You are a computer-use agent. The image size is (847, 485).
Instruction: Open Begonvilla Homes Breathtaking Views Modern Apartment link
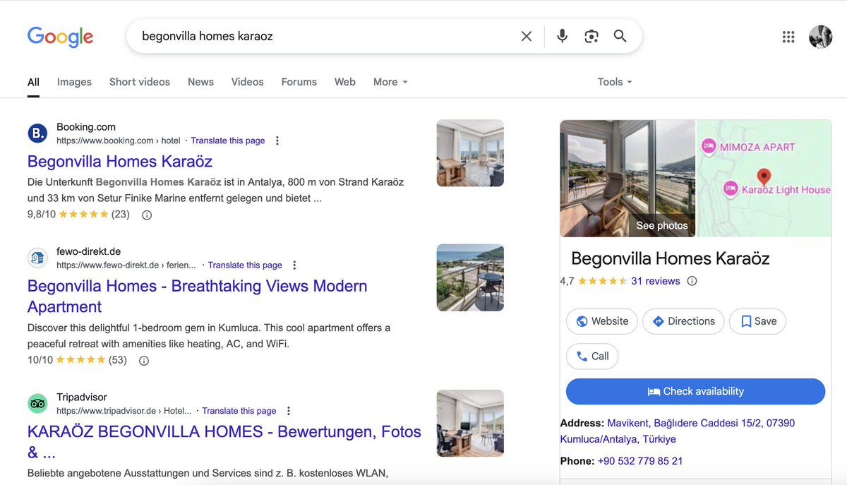(198, 297)
